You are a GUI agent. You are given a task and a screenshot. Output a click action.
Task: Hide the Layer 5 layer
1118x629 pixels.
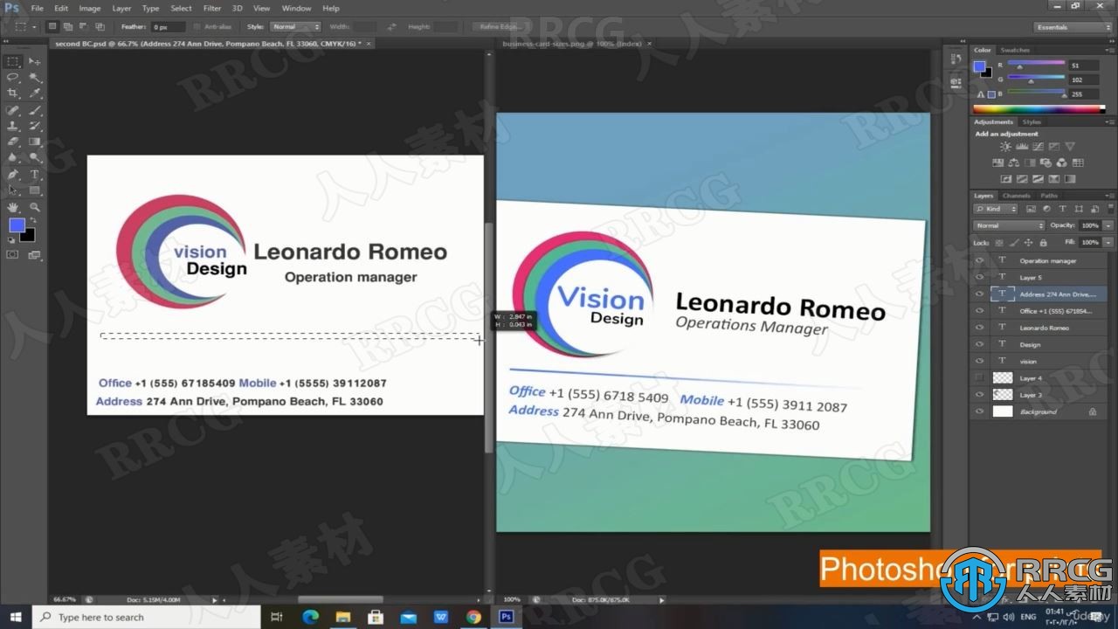(979, 277)
